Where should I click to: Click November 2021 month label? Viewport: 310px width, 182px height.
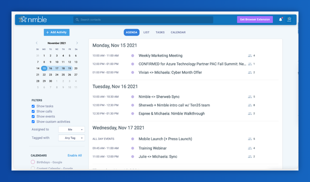click(x=57, y=43)
